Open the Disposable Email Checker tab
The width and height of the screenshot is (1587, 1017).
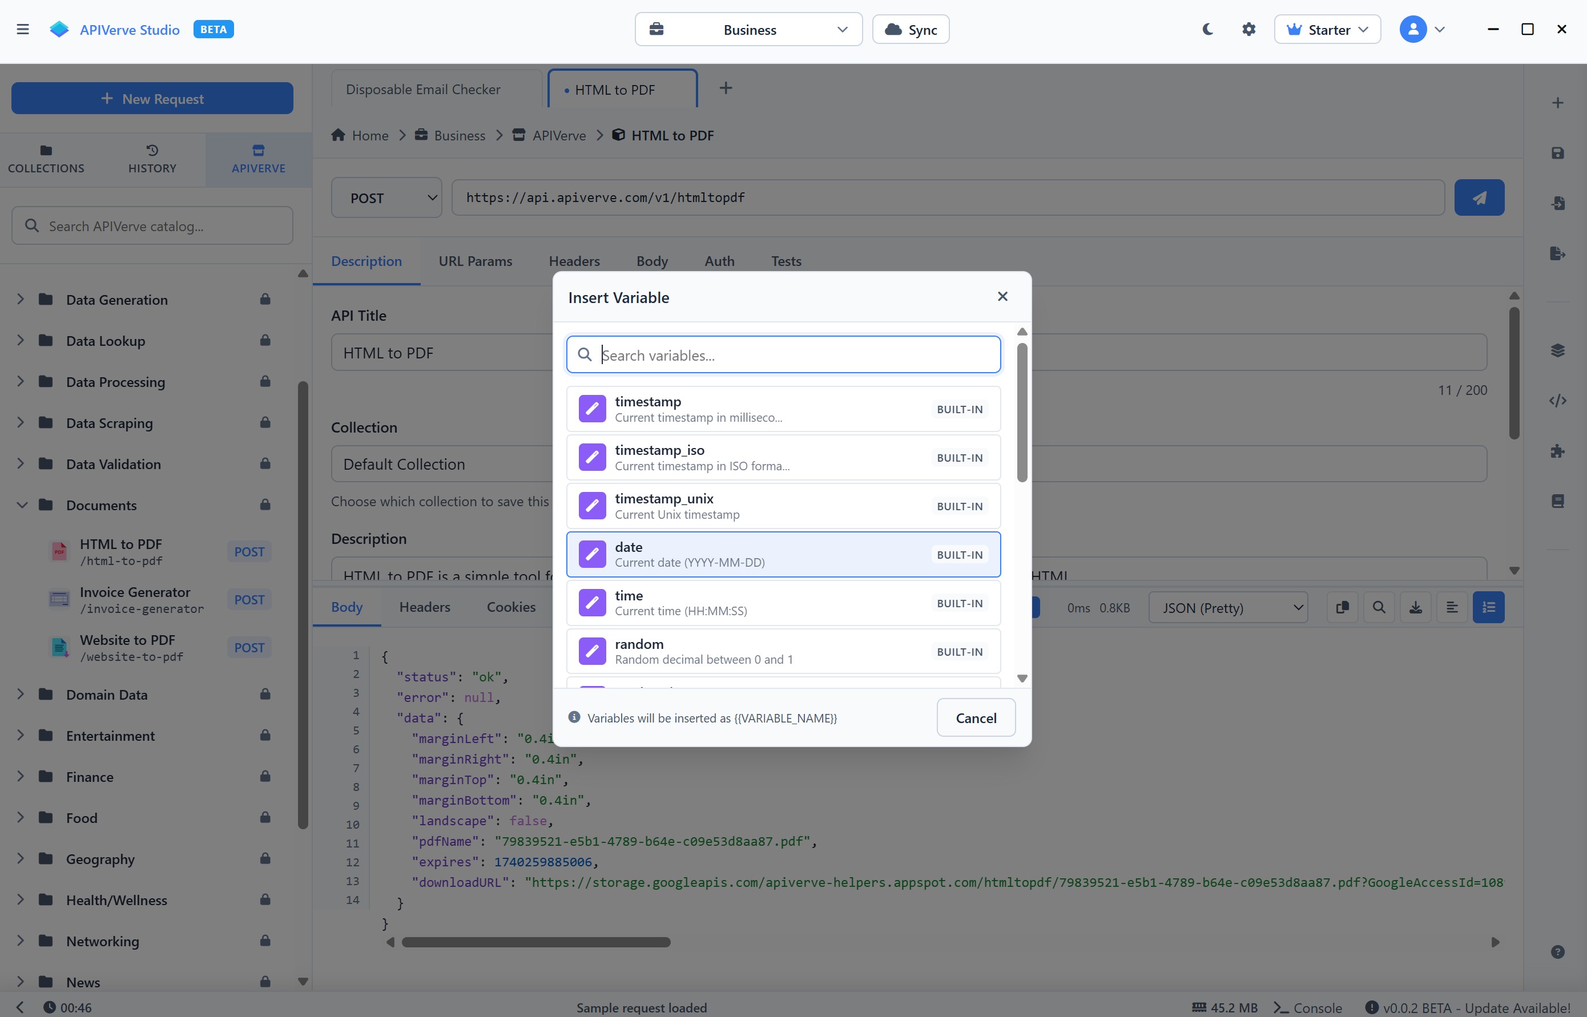pyautogui.click(x=422, y=89)
